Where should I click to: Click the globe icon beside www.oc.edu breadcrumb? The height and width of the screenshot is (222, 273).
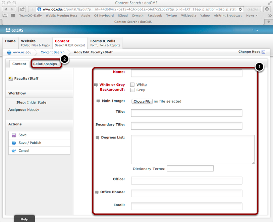click(9, 52)
